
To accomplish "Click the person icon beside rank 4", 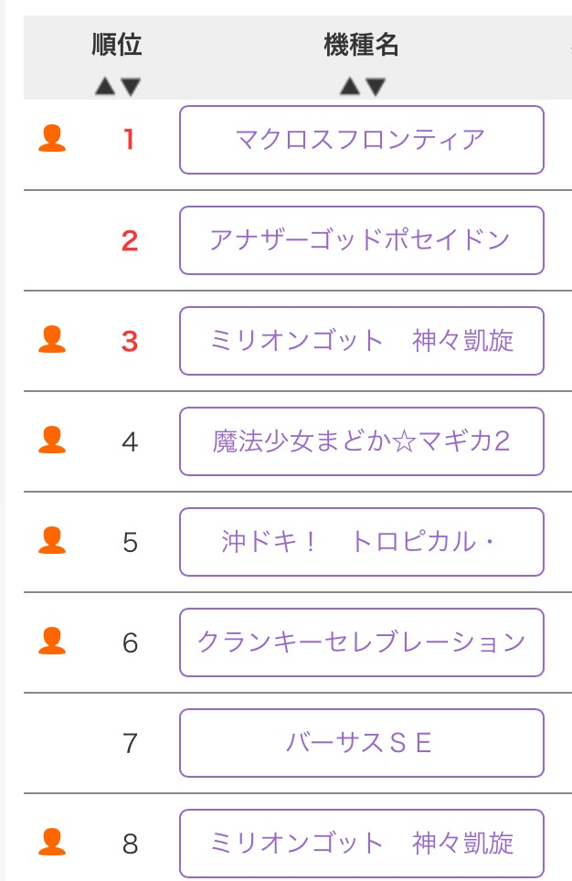I will (52, 440).
